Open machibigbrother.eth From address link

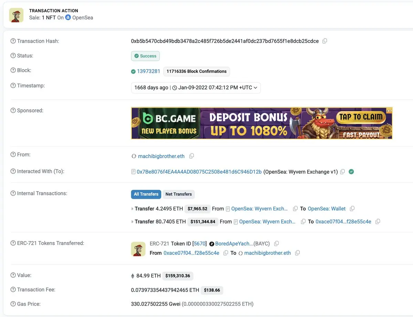point(161,156)
